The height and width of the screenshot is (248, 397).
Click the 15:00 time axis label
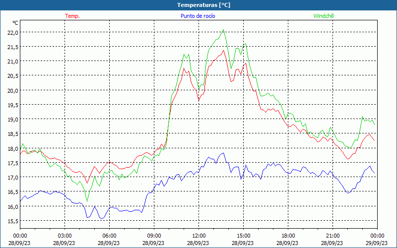coord(243,236)
